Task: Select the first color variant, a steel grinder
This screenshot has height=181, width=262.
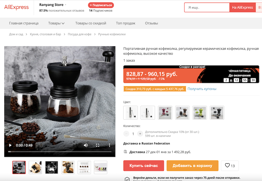Action: pyautogui.click(x=130, y=113)
